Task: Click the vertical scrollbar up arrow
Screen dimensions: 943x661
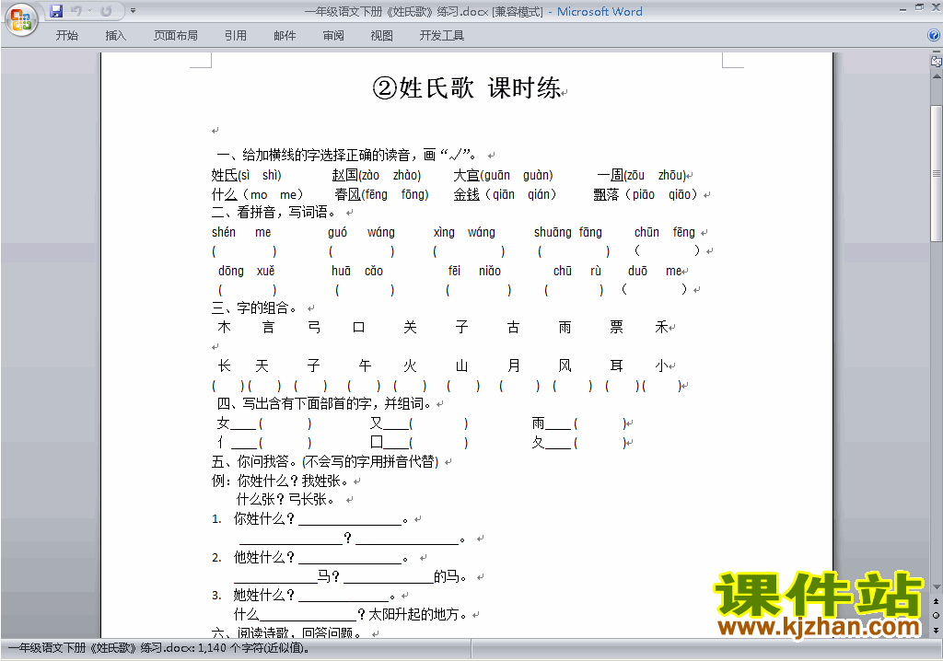Action: [x=936, y=76]
